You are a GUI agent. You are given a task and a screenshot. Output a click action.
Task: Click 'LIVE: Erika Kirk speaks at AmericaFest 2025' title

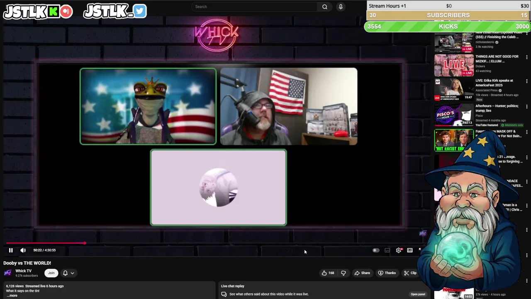[x=494, y=83]
